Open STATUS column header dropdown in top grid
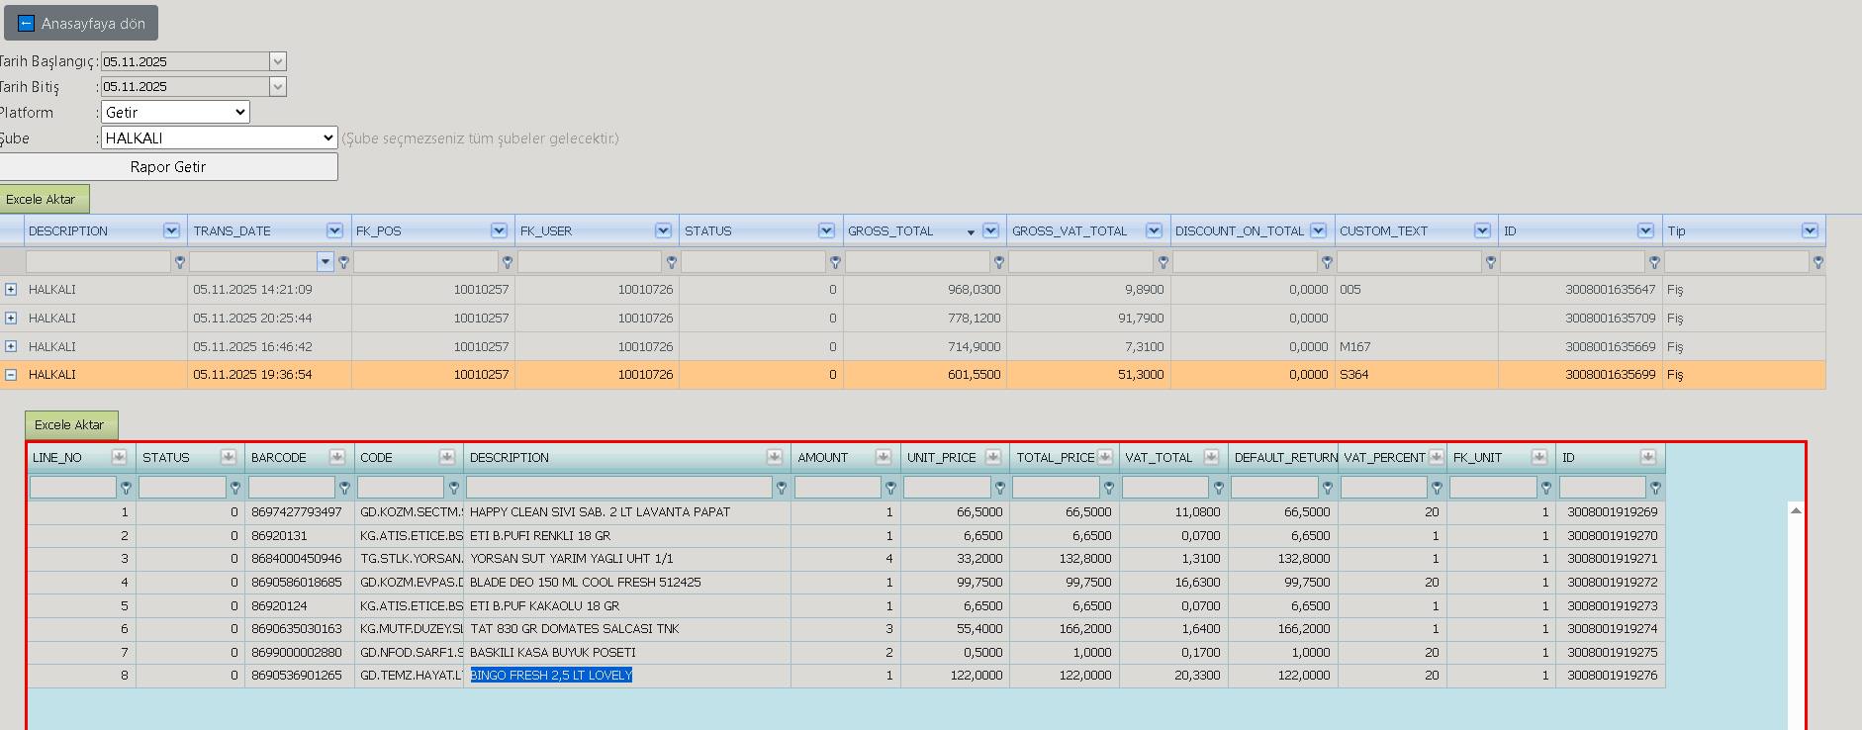This screenshot has height=730, width=1862. (x=826, y=230)
